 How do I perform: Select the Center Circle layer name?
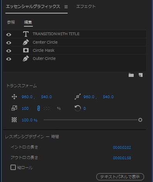[45, 42]
